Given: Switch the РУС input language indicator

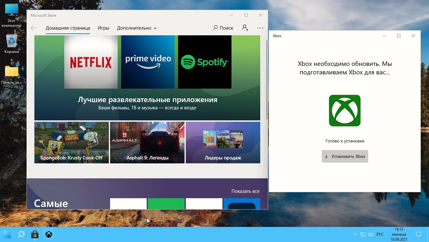Looking at the screenshot, I should pos(380,234).
